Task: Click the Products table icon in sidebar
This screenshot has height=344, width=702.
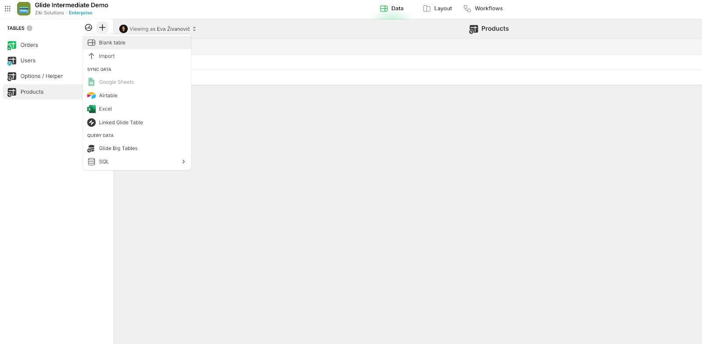Action: pos(12,92)
